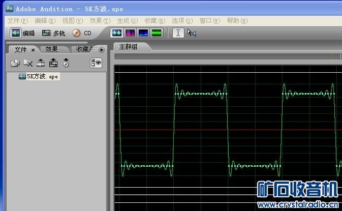Viewport: 342px width, 211px height.
Task: Open the CD view
Action: click(82, 33)
